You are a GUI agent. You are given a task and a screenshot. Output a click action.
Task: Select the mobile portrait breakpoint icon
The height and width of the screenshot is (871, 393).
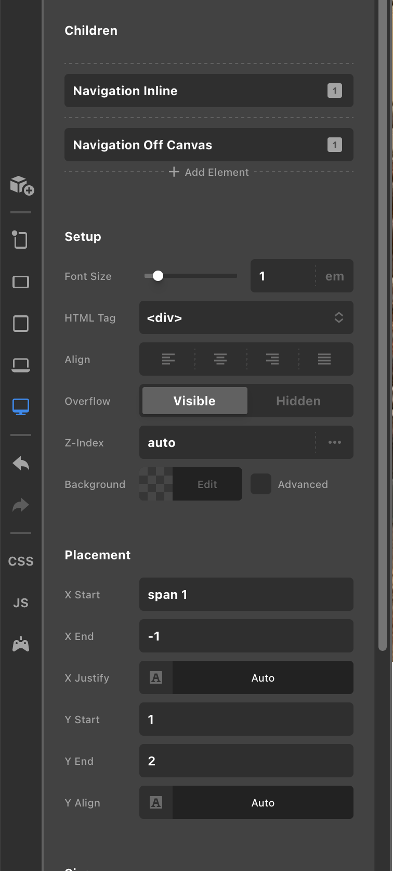tap(20, 240)
